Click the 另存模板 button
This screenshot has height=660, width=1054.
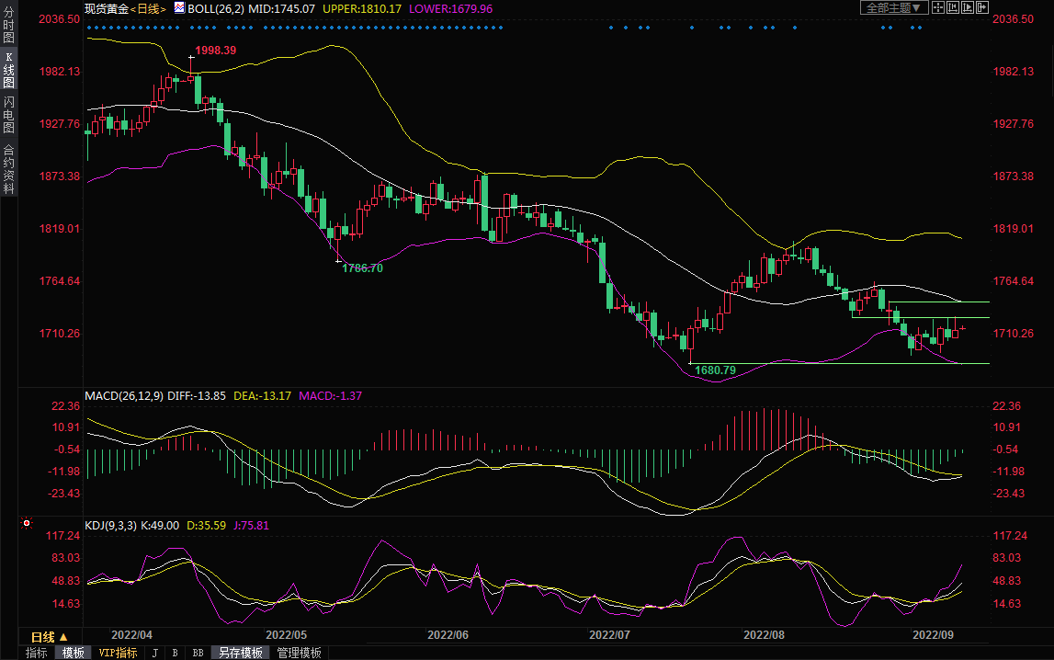click(240, 653)
